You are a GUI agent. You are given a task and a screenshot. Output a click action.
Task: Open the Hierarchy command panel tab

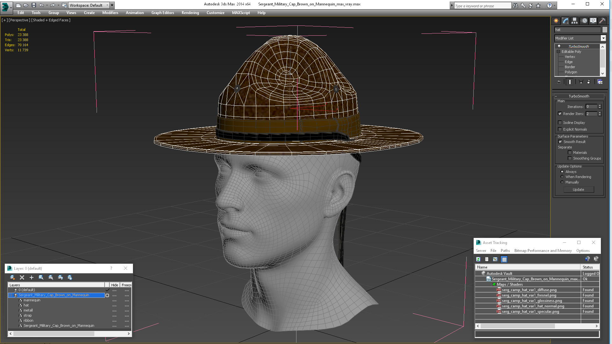575,21
